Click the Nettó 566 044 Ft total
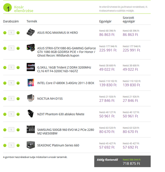Screen dimensions: 165x172 (x=132, y=160)
